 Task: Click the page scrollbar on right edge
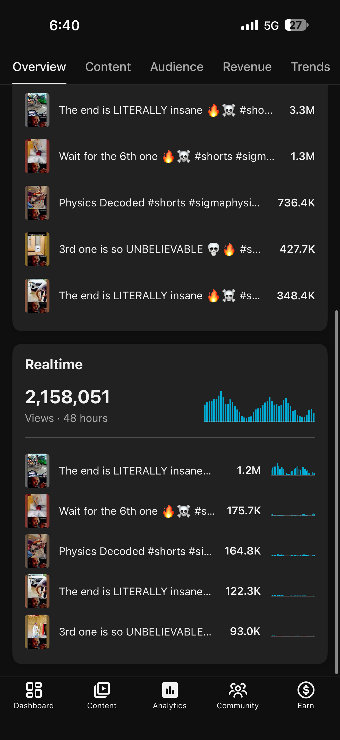[x=337, y=492]
